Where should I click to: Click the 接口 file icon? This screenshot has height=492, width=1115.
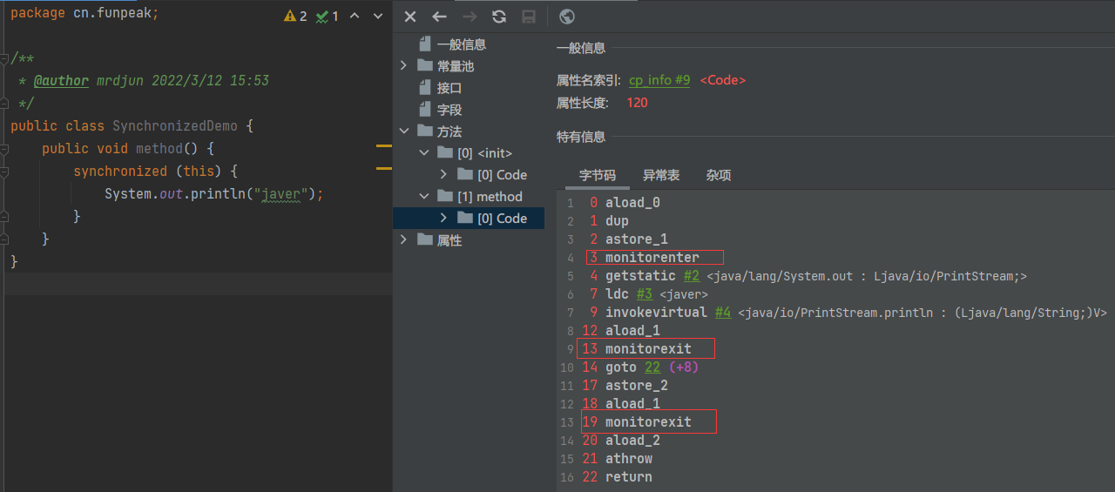pyautogui.click(x=425, y=88)
